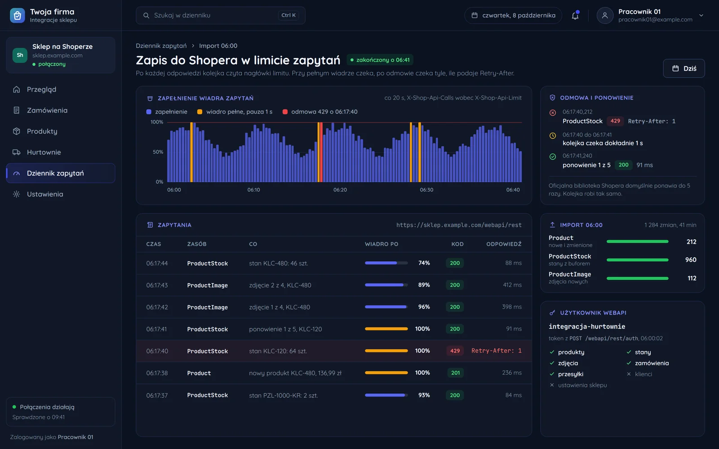Open Hurtownie in the sidebar
This screenshot has height=449, width=719.
click(x=61, y=152)
